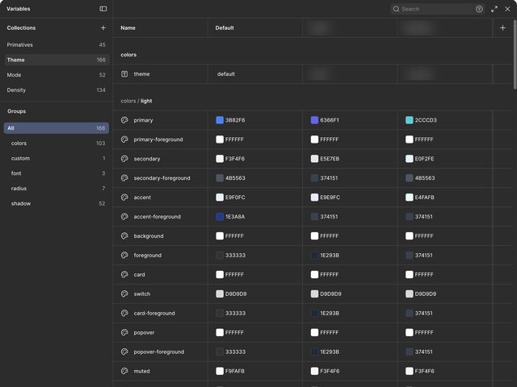Click the Groups section header
Viewport: 517px width, 387px height.
[16, 111]
